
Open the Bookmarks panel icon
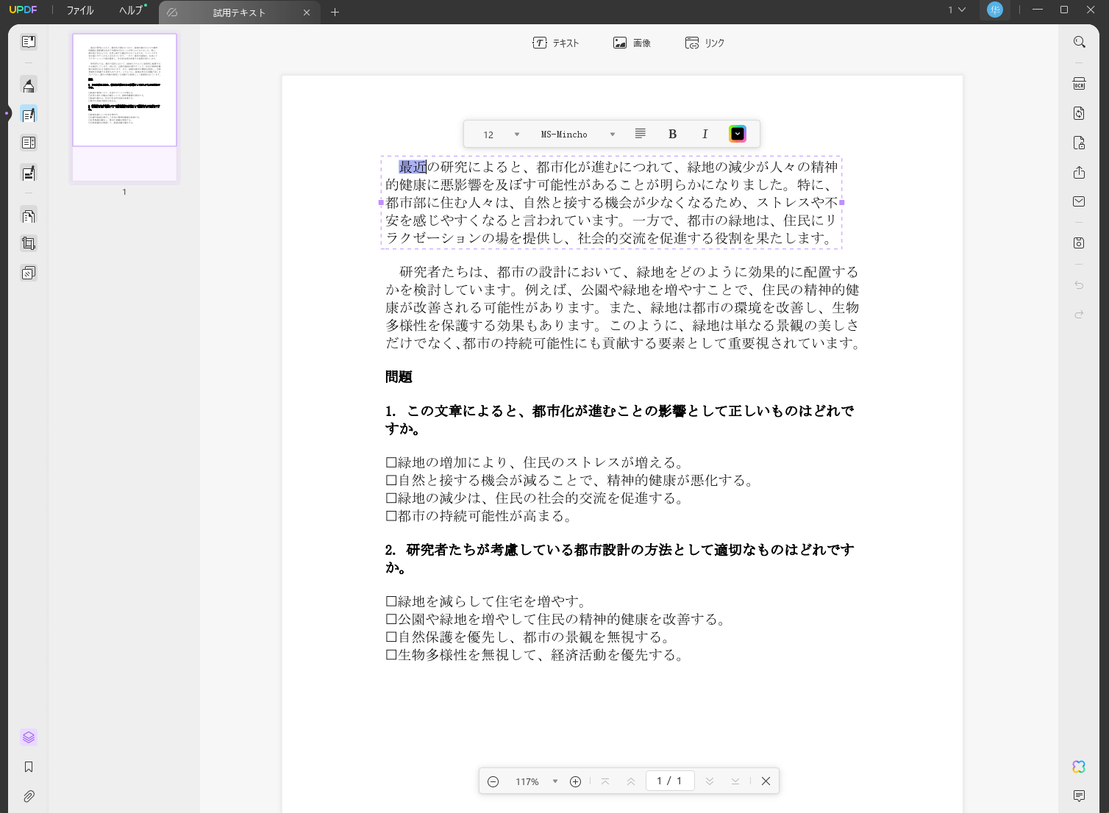(29, 767)
